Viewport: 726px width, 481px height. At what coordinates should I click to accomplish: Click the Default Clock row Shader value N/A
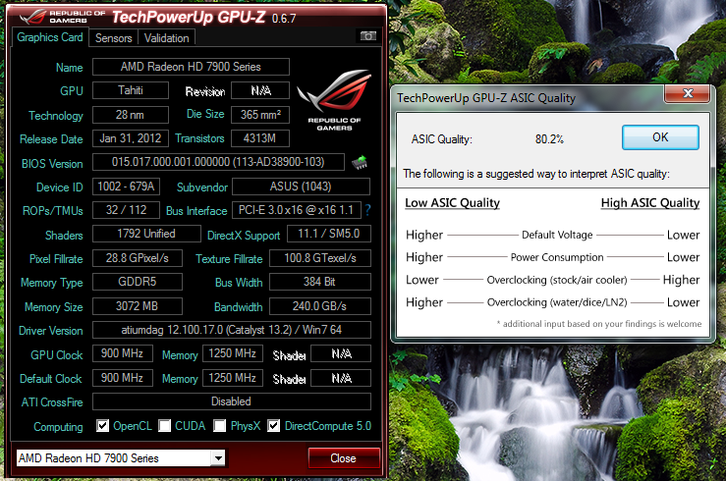(341, 378)
